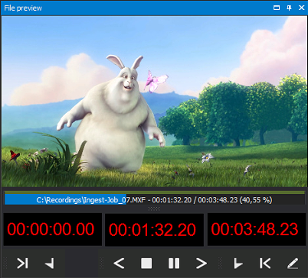Click the green range bar above file path

155,192
